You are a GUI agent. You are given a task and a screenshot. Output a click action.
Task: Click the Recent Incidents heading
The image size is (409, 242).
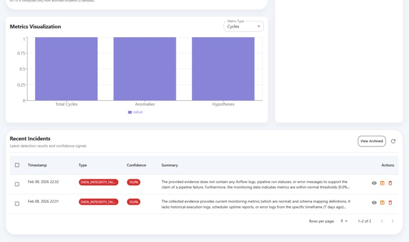tap(30, 138)
